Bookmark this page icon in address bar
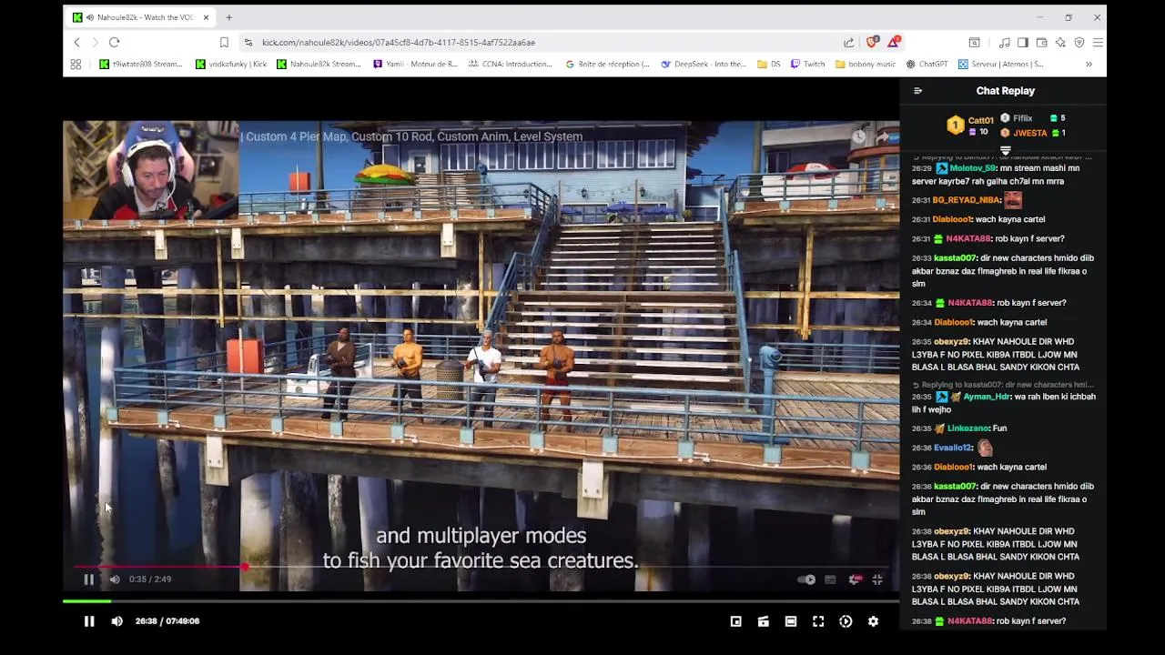 [224, 43]
